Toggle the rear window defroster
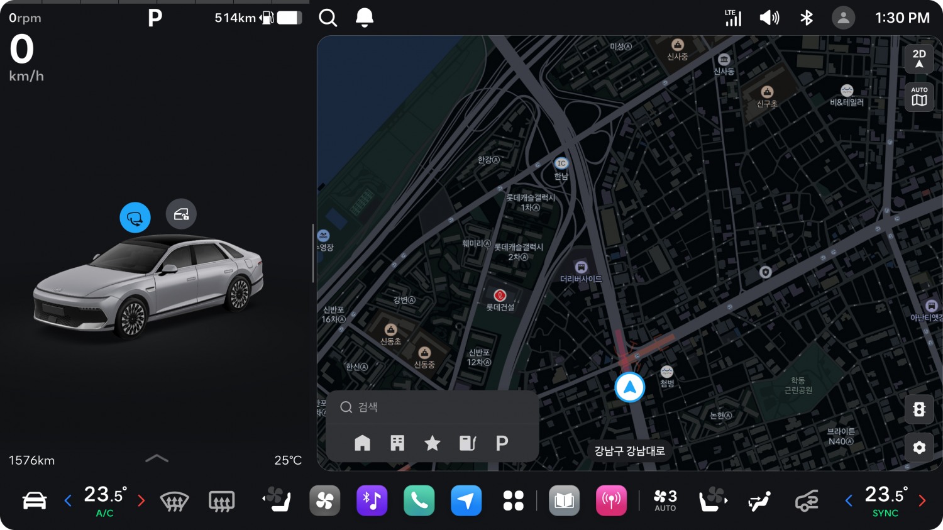The image size is (943, 530). (221, 501)
